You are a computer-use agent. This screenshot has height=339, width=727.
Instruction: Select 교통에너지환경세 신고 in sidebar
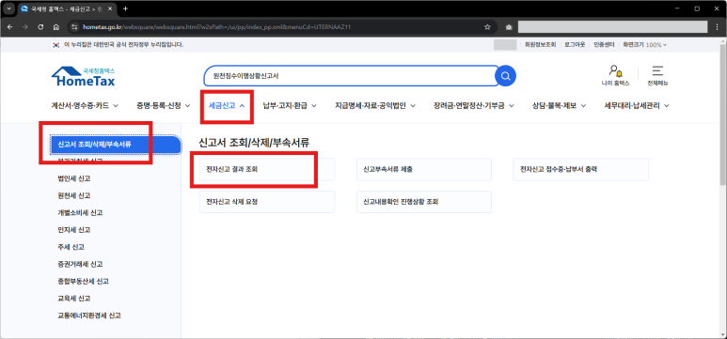[x=89, y=316]
